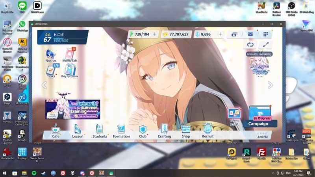Select the HandBrake pineapple desktop shortcut

point(261,7)
